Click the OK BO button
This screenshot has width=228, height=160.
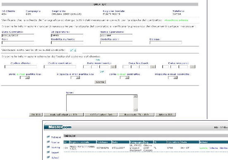click(x=36, y=115)
